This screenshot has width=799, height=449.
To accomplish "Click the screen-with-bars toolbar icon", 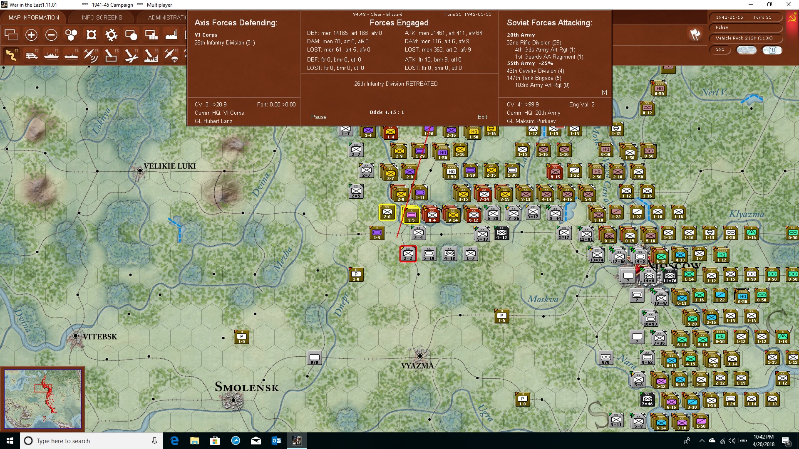I will tap(151, 35).
